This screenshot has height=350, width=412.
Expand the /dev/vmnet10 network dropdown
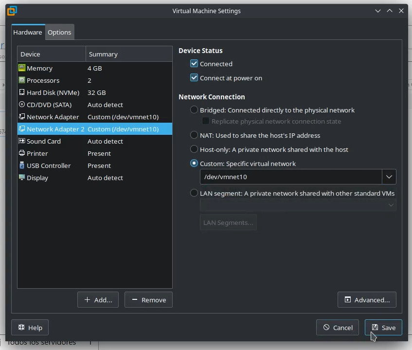coord(389,177)
